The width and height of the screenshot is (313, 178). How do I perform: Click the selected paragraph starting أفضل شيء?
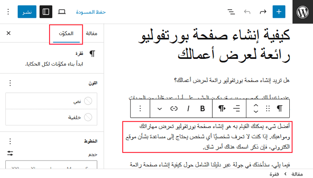207,137
